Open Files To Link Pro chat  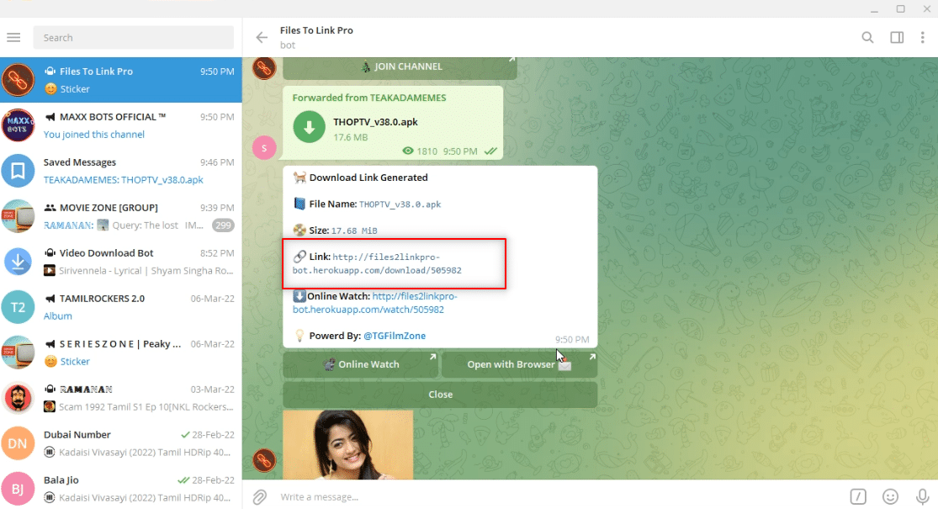coord(121,80)
